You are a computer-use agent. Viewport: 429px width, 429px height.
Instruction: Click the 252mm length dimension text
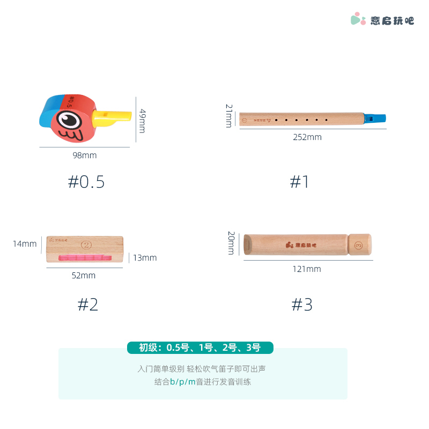307,137
